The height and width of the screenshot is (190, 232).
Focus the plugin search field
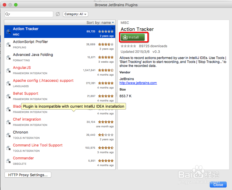[x=29, y=14]
